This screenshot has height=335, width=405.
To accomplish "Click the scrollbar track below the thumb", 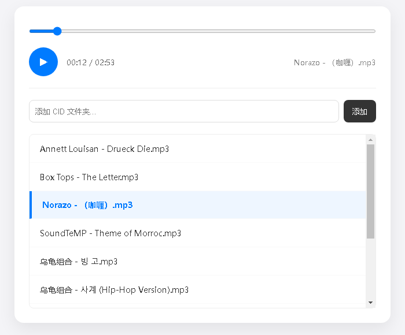I will [x=370, y=269].
